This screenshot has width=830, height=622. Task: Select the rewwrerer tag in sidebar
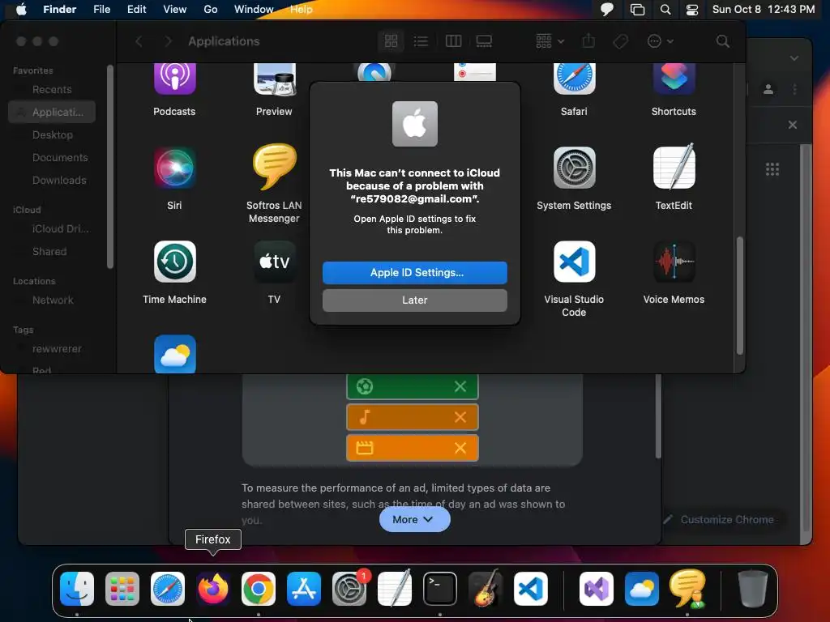coord(52,348)
